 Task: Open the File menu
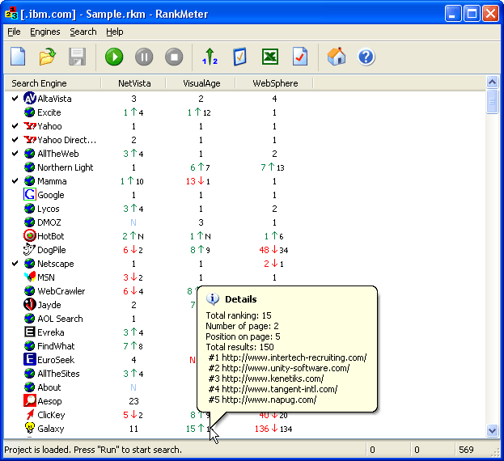click(x=14, y=32)
